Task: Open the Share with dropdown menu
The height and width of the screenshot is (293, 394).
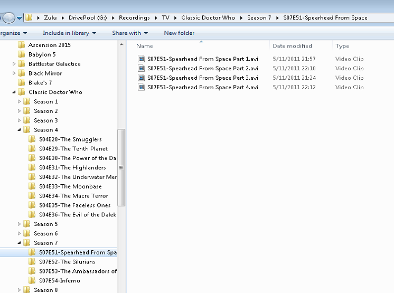Action: point(129,33)
